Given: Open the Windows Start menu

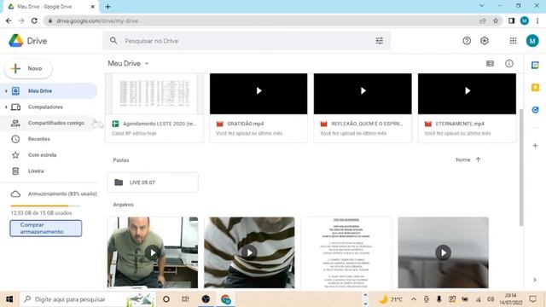Looking at the screenshot, I should click(x=9, y=299).
